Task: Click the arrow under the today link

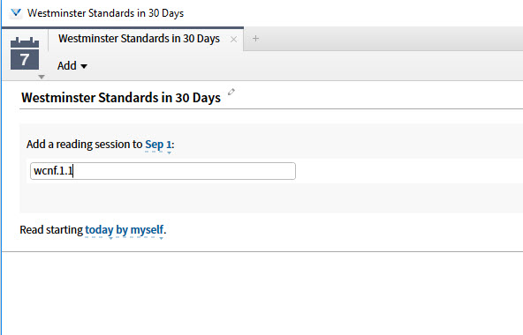Action: click(110, 238)
